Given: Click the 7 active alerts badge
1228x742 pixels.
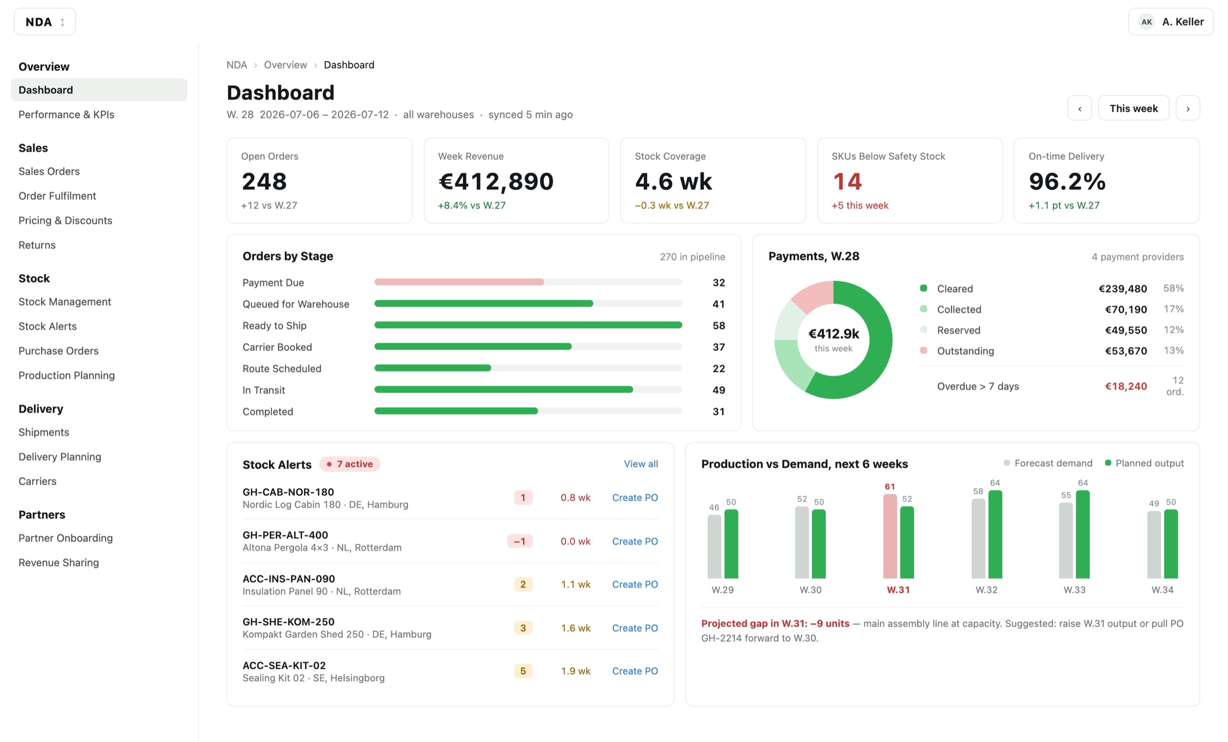Looking at the screenshot, I should [350, 464].
